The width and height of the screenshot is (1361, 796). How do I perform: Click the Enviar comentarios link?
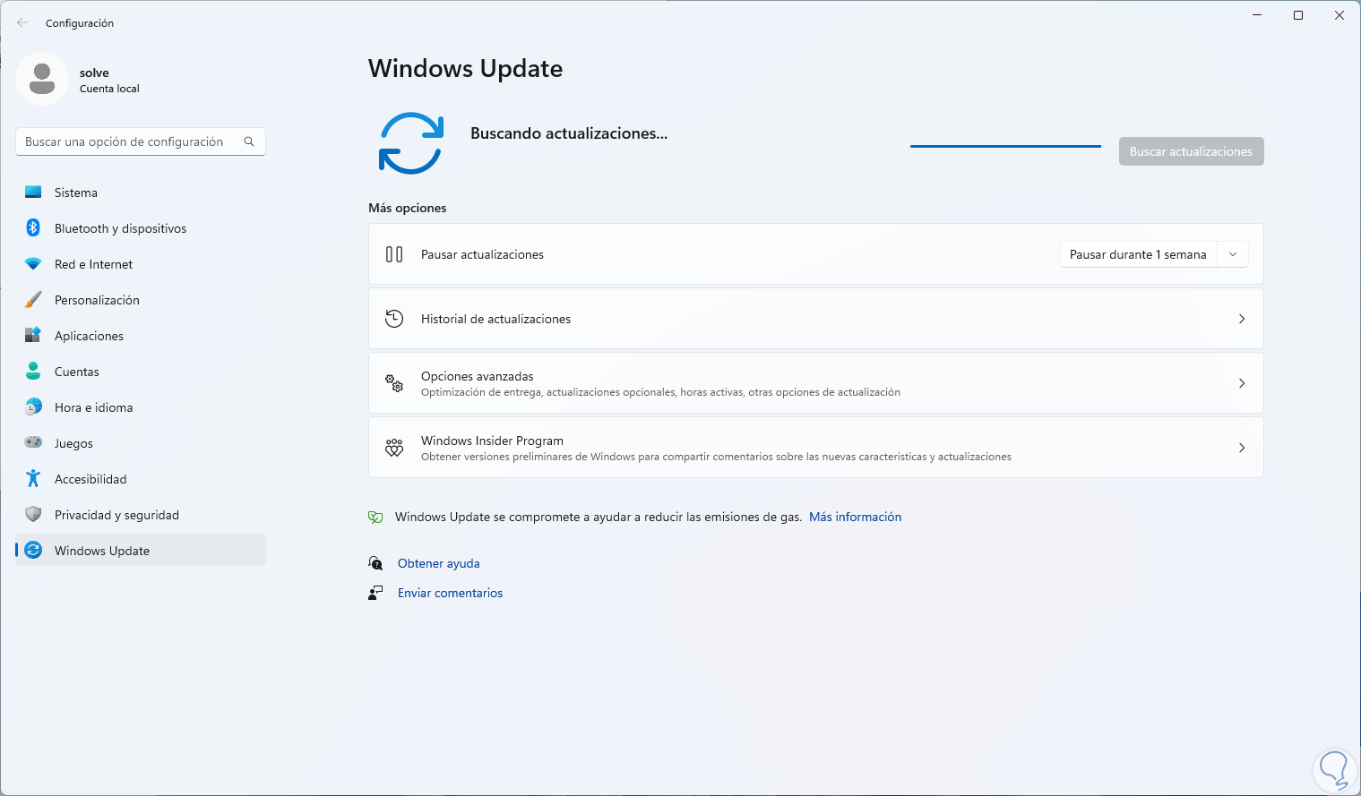point(451,593)
